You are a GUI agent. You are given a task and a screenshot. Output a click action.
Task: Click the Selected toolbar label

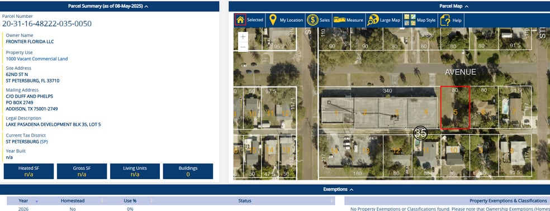[x=255, y=20]
